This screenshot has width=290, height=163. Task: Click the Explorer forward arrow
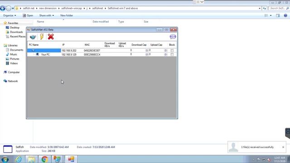[x=9, y=8]
